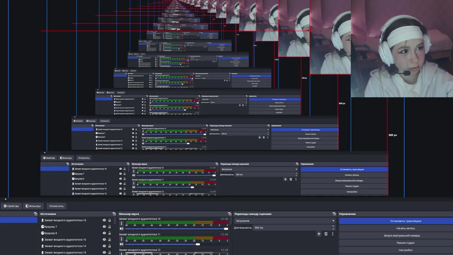The image size is (453, 255).
Task: Float the Переходы между сценами dock
Action: coord(334,214)
